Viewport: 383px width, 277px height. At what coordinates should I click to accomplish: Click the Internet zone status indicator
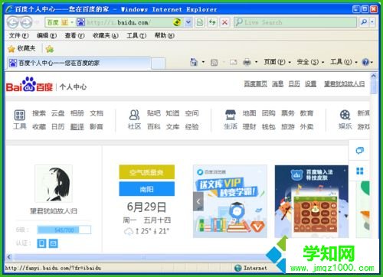tap(250, 268)
